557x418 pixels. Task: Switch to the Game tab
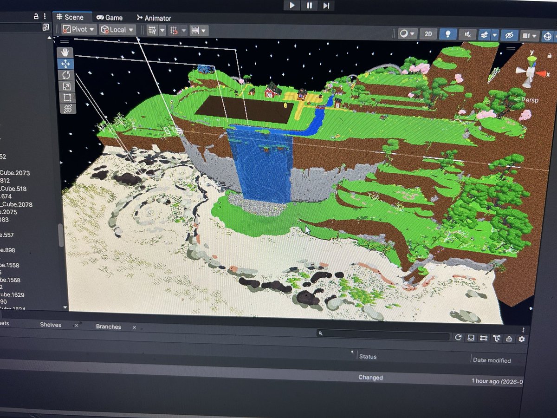coord(110,17)
